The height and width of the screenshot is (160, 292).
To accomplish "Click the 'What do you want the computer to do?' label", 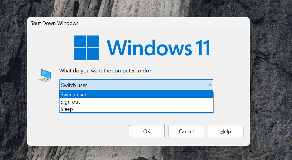I will [x=105, y=71].
